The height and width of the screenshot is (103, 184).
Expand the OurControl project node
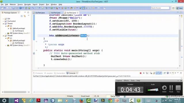[3, 21]
